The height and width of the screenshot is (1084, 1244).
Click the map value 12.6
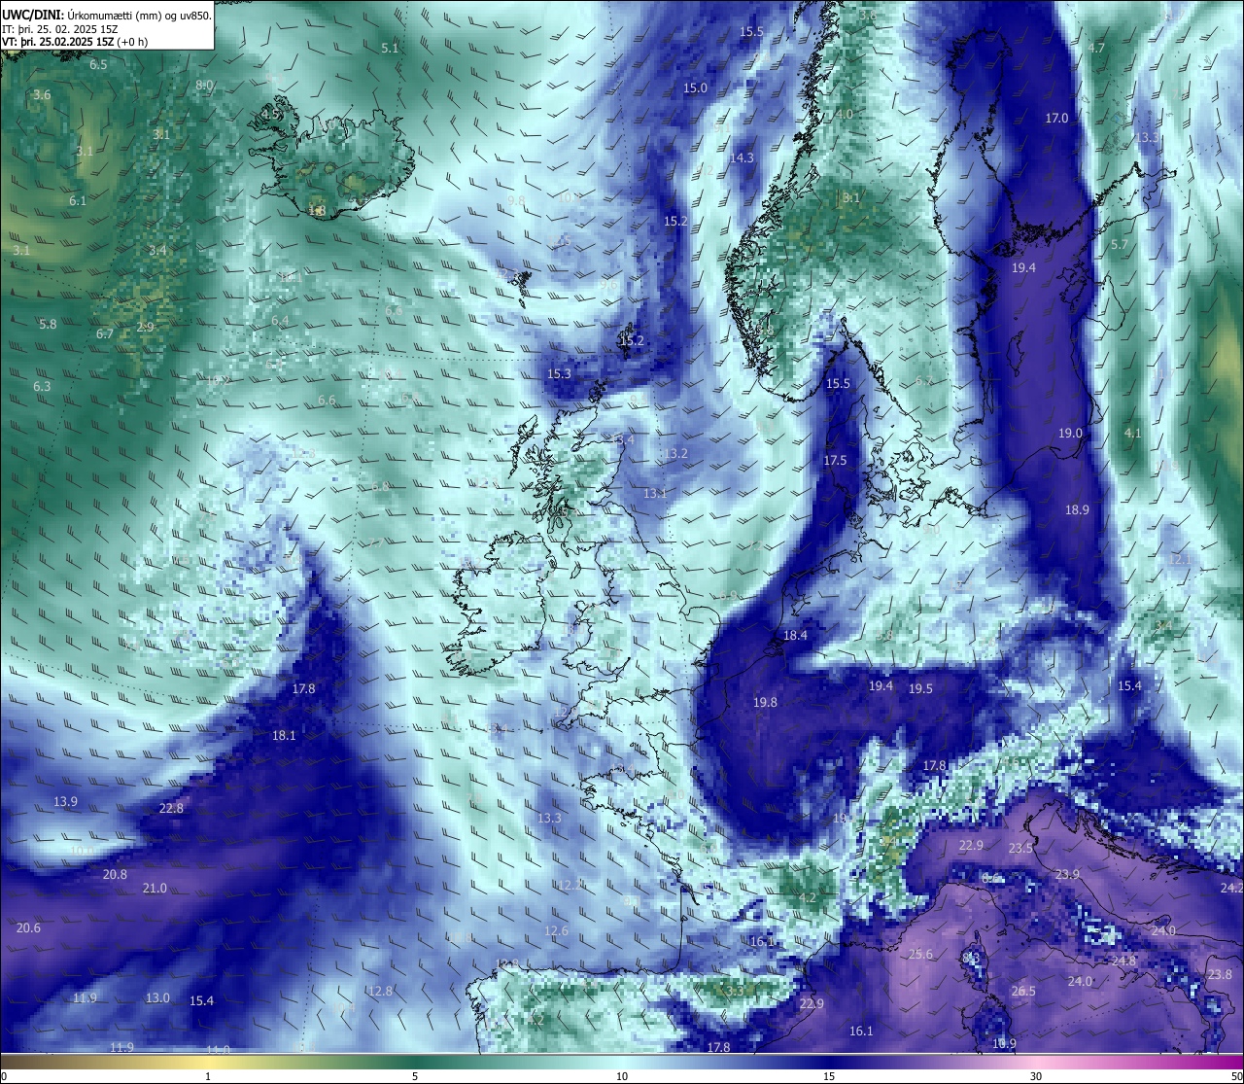(x=556, y=931)
